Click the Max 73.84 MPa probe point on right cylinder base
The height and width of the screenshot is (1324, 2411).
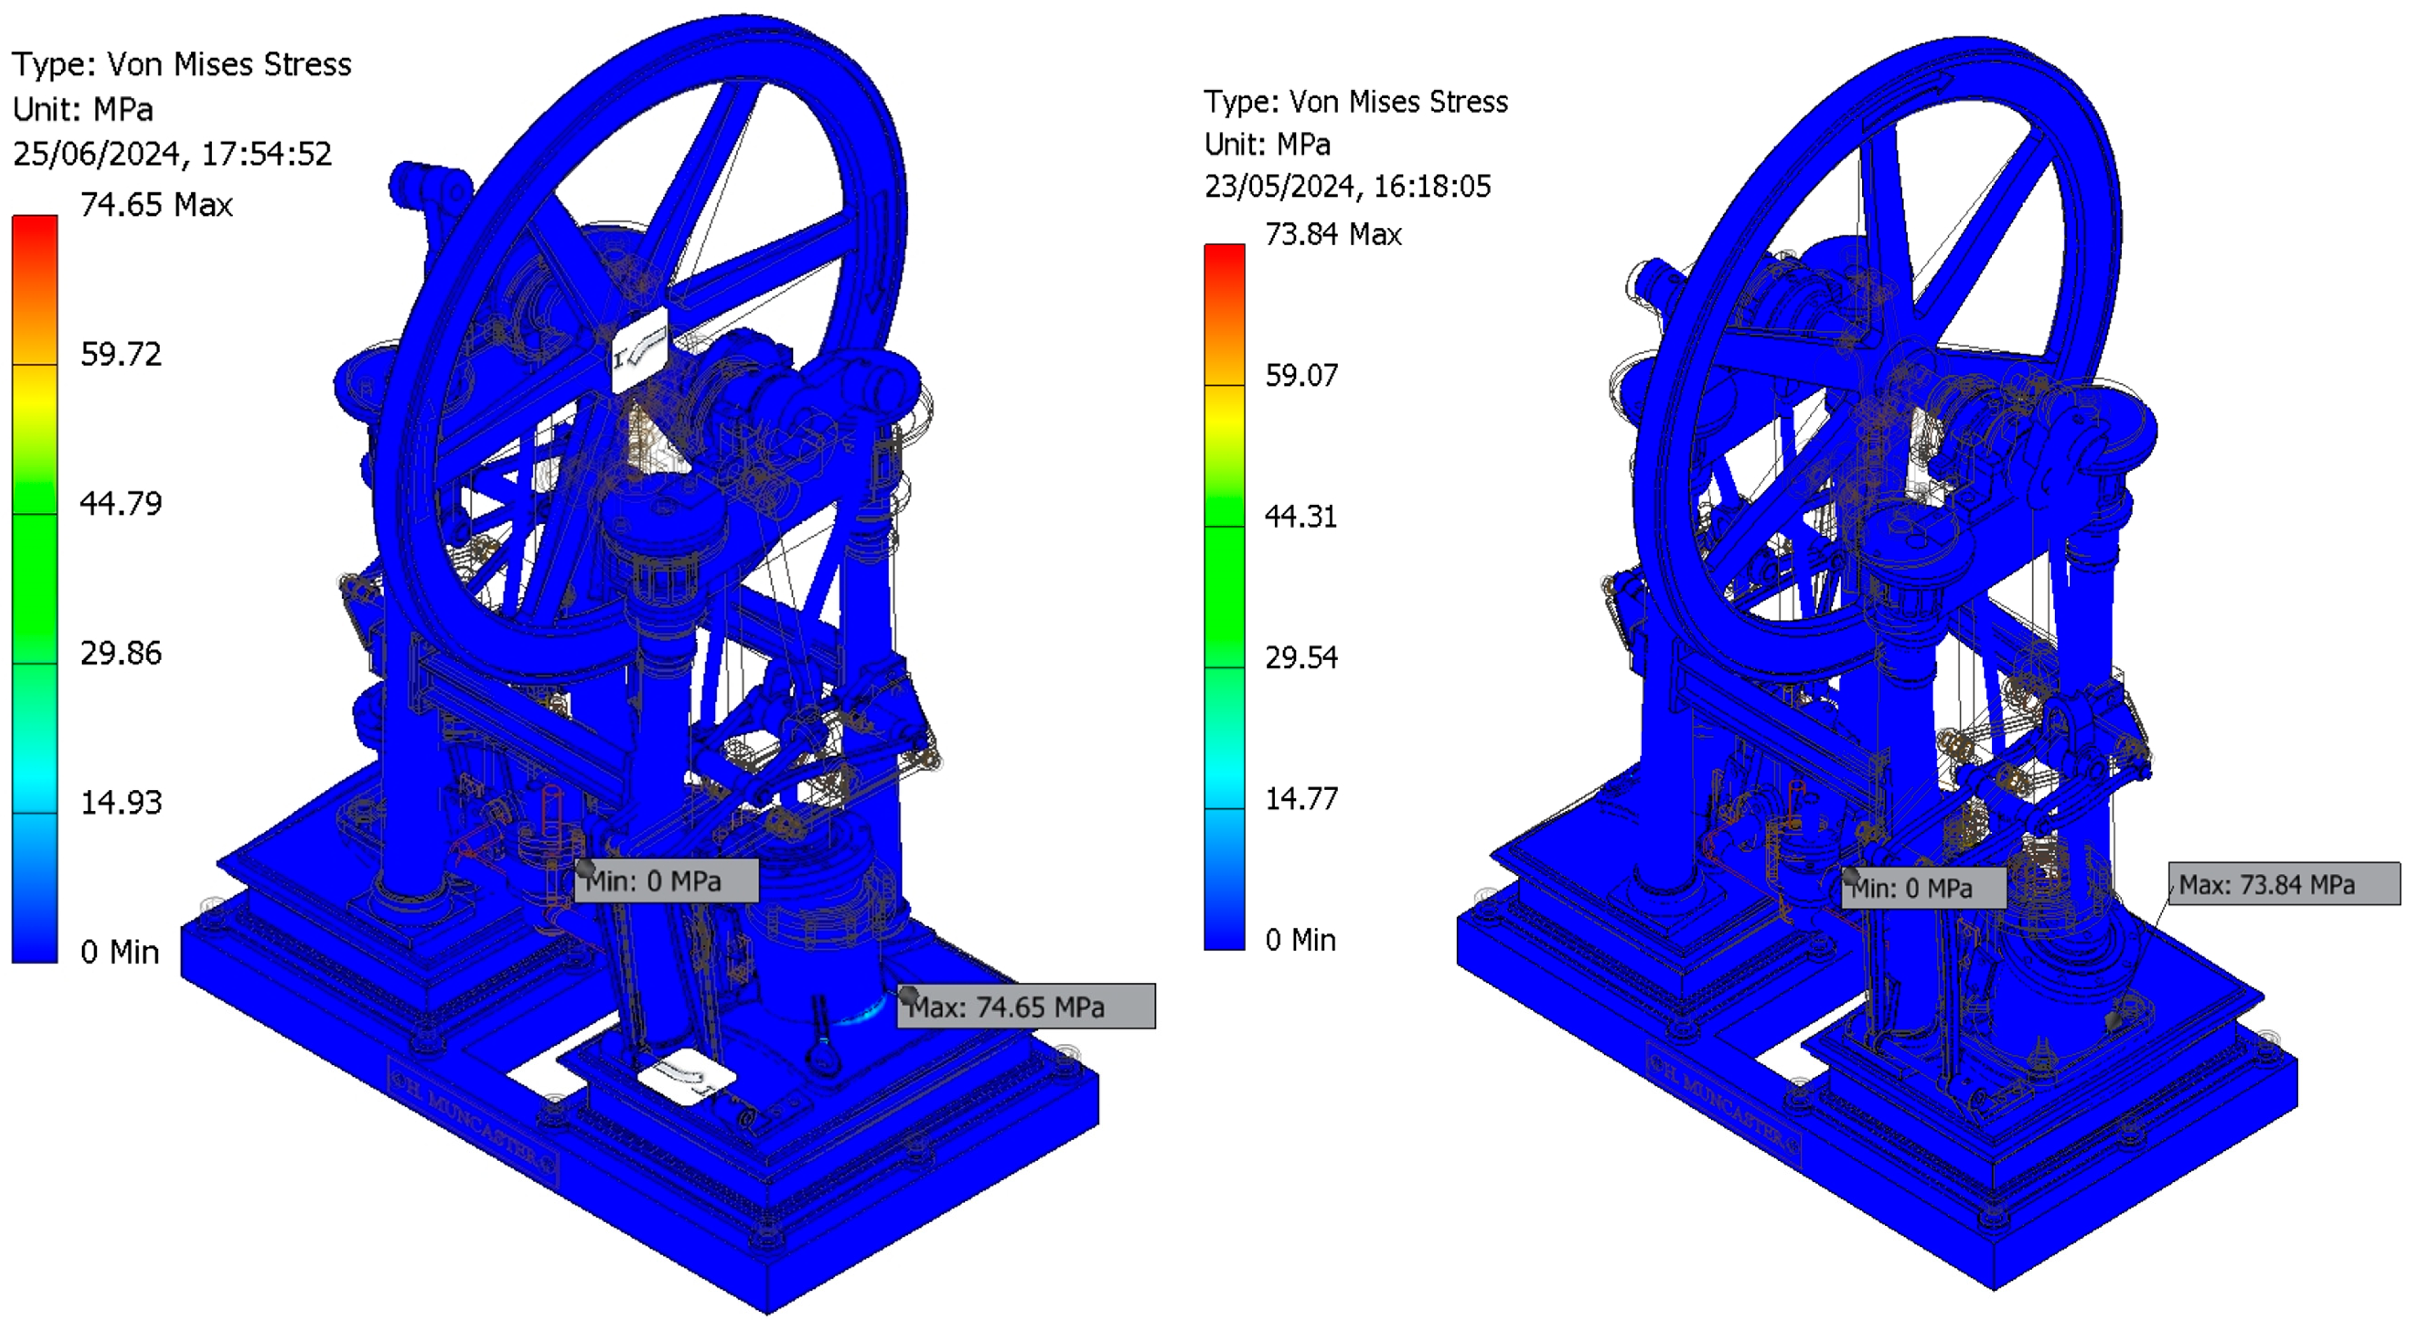[2112, 1020]
